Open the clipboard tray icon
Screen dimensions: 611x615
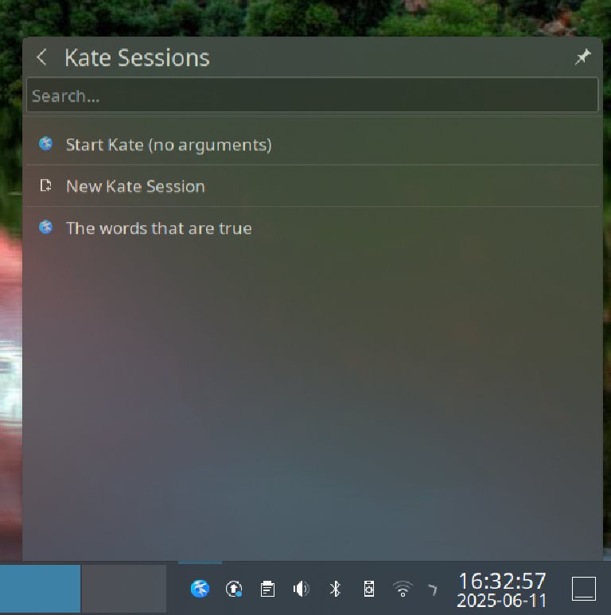(267, 589)
